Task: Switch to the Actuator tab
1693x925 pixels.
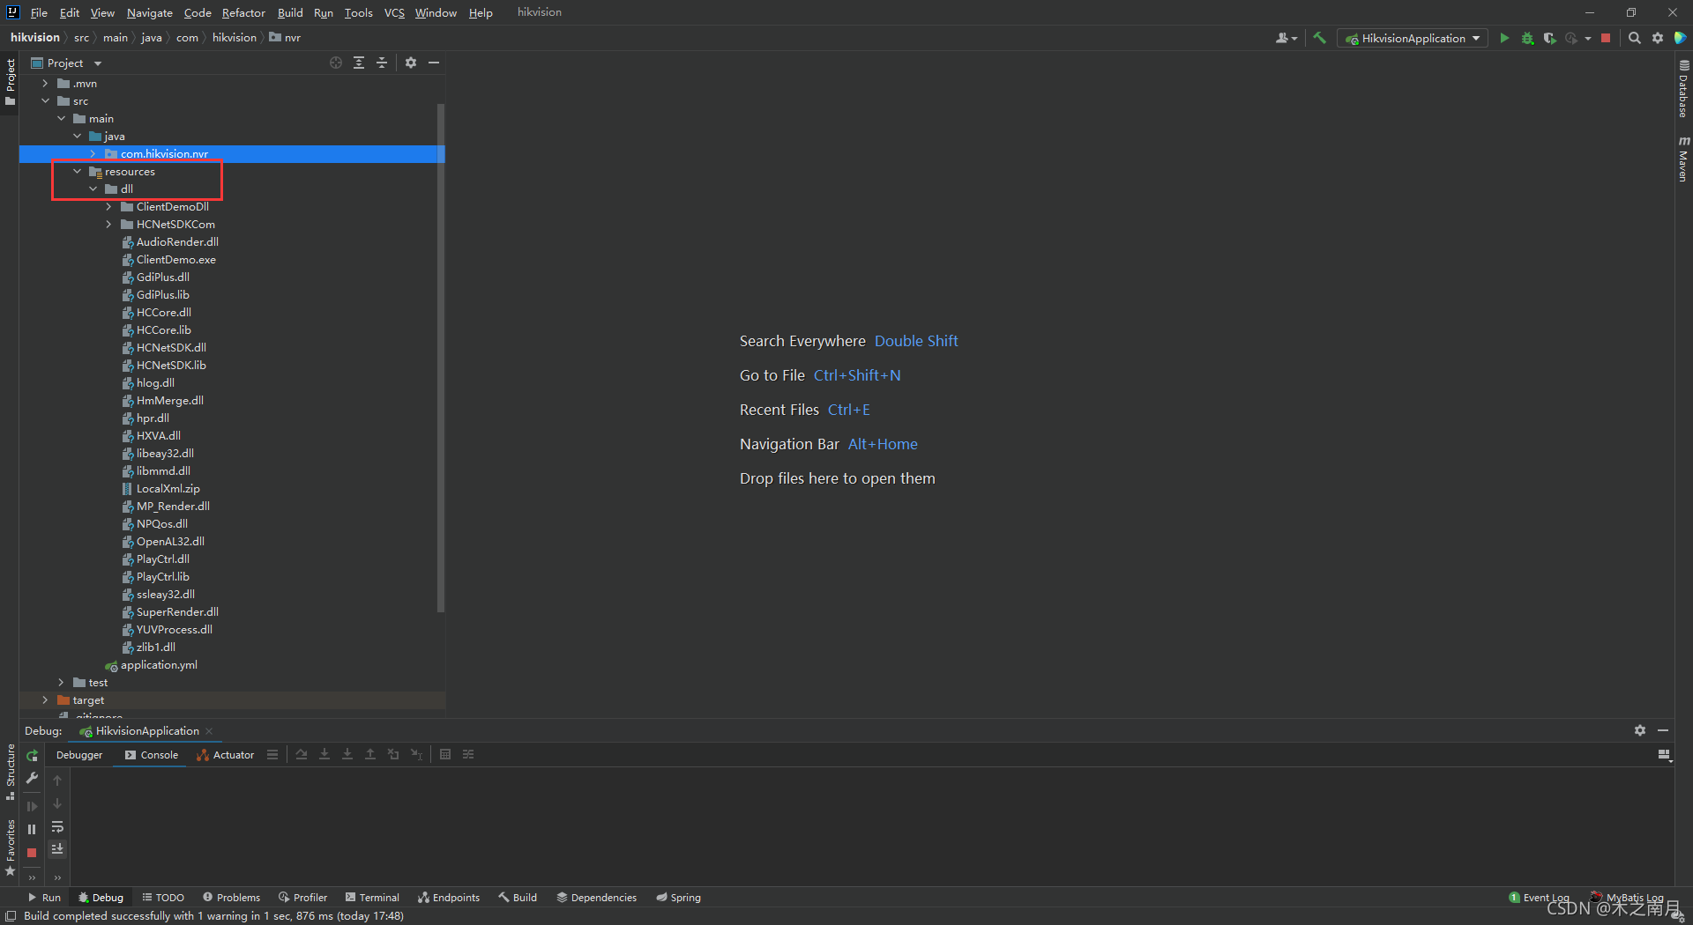Action: pyautogui.click(x=225, y=755)
